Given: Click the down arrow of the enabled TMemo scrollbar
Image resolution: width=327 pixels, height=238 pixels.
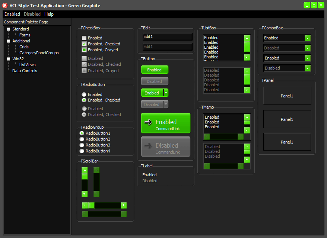Looking at the screenshot, I should 247,130.
